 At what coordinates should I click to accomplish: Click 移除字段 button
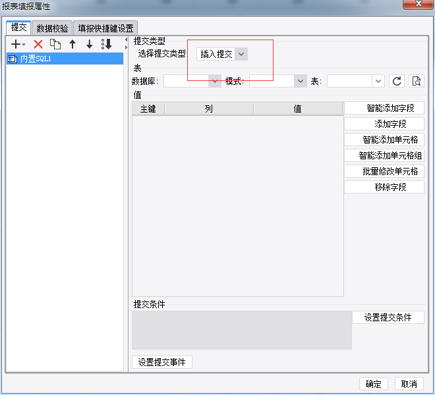click(384, 187)
